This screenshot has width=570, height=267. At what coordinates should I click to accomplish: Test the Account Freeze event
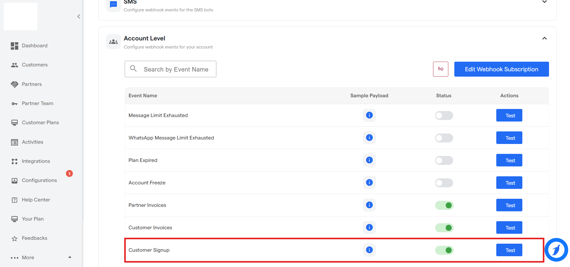[509, 183]
